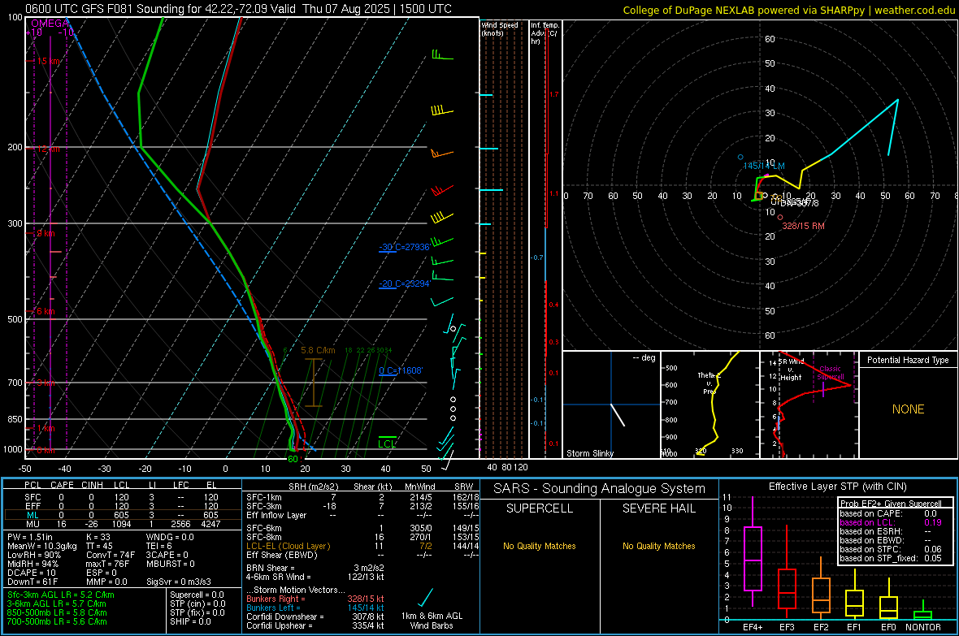Click the weather.cod.edu credit text
The height and width of the screenshot is (636, 959).
(788, 10)
